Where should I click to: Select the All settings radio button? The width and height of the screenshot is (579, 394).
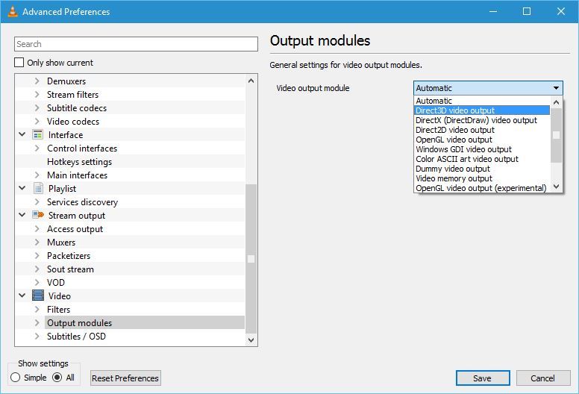click(x=57, y=378)
